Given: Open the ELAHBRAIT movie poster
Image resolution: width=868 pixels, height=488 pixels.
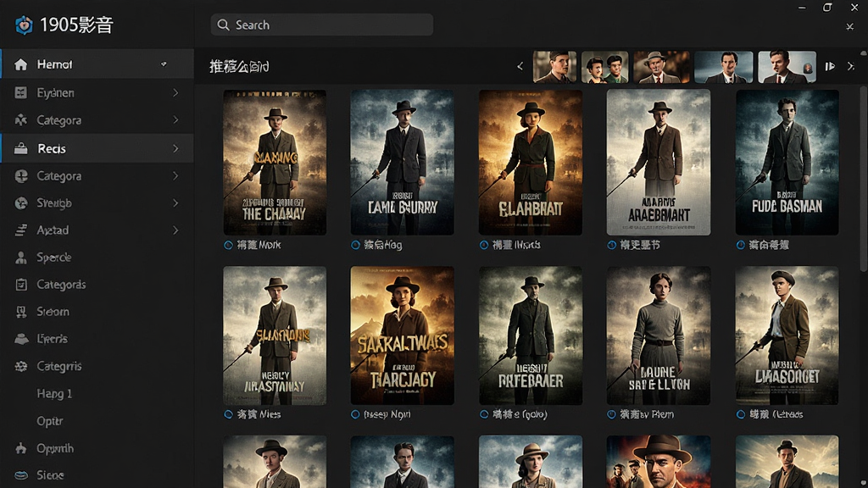Looking at the screenshot, I should pyautogui.click(x=531, y=163).
